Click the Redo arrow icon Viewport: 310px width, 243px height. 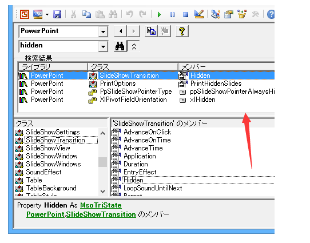(142, 14)
